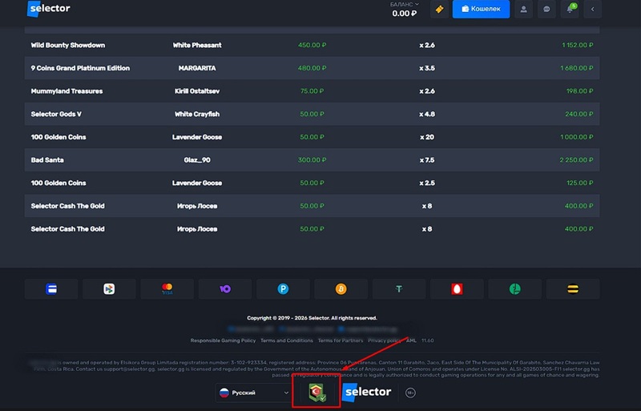Collapse the side panel with chevron arrow
Screen dimensions: 641x411
[592, 10]
